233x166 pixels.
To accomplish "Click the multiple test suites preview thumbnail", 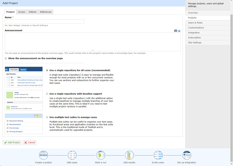I will point(24,124).
